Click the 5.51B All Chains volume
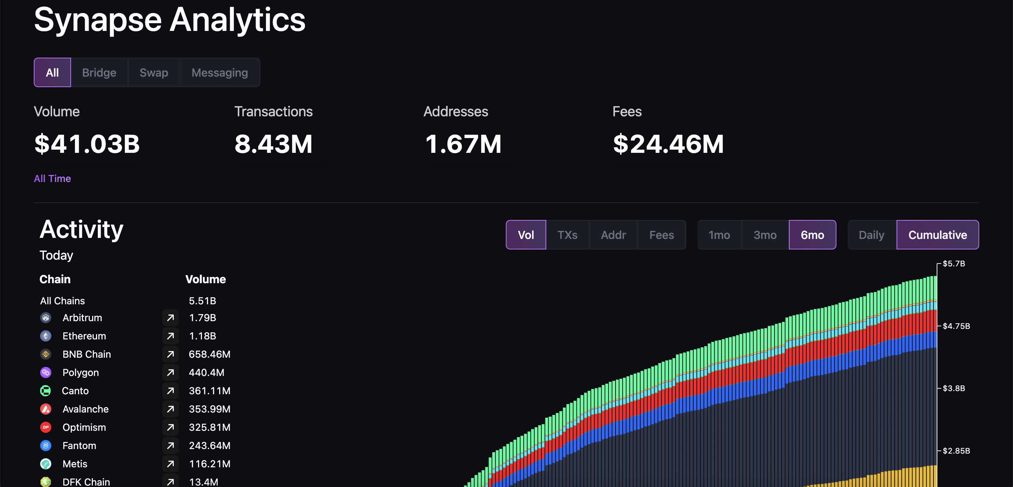This screenshot has width=1013, height=487. [x=202, y=300]
